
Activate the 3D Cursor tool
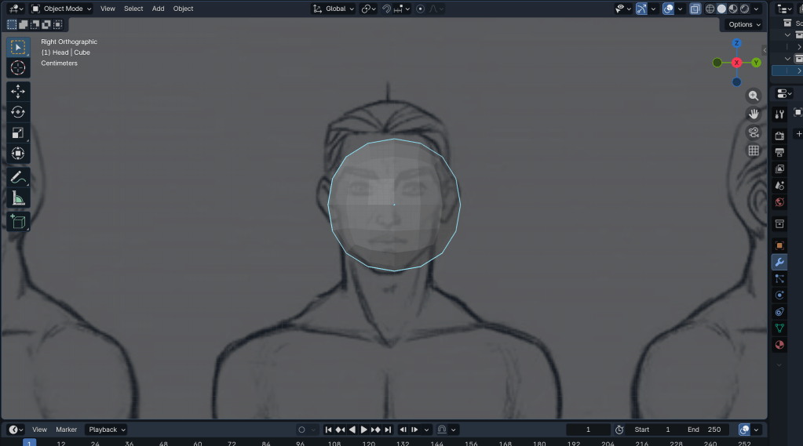pos(18,67)
